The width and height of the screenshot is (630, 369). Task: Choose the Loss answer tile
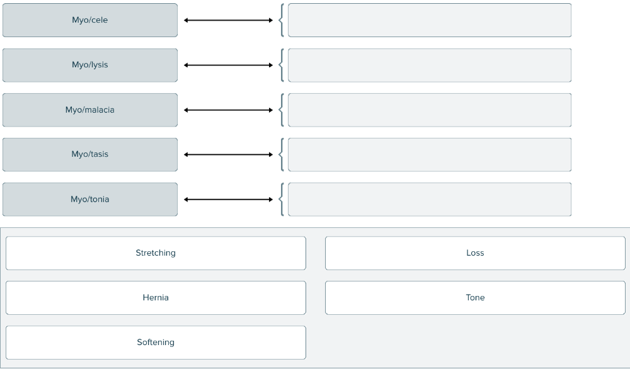point(475,253)
